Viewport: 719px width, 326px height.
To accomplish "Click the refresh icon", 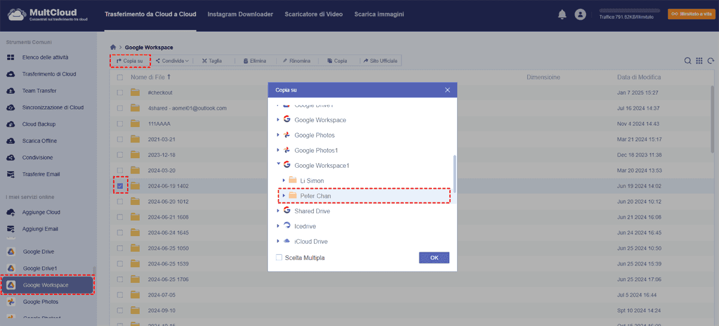I will (711, 61).
